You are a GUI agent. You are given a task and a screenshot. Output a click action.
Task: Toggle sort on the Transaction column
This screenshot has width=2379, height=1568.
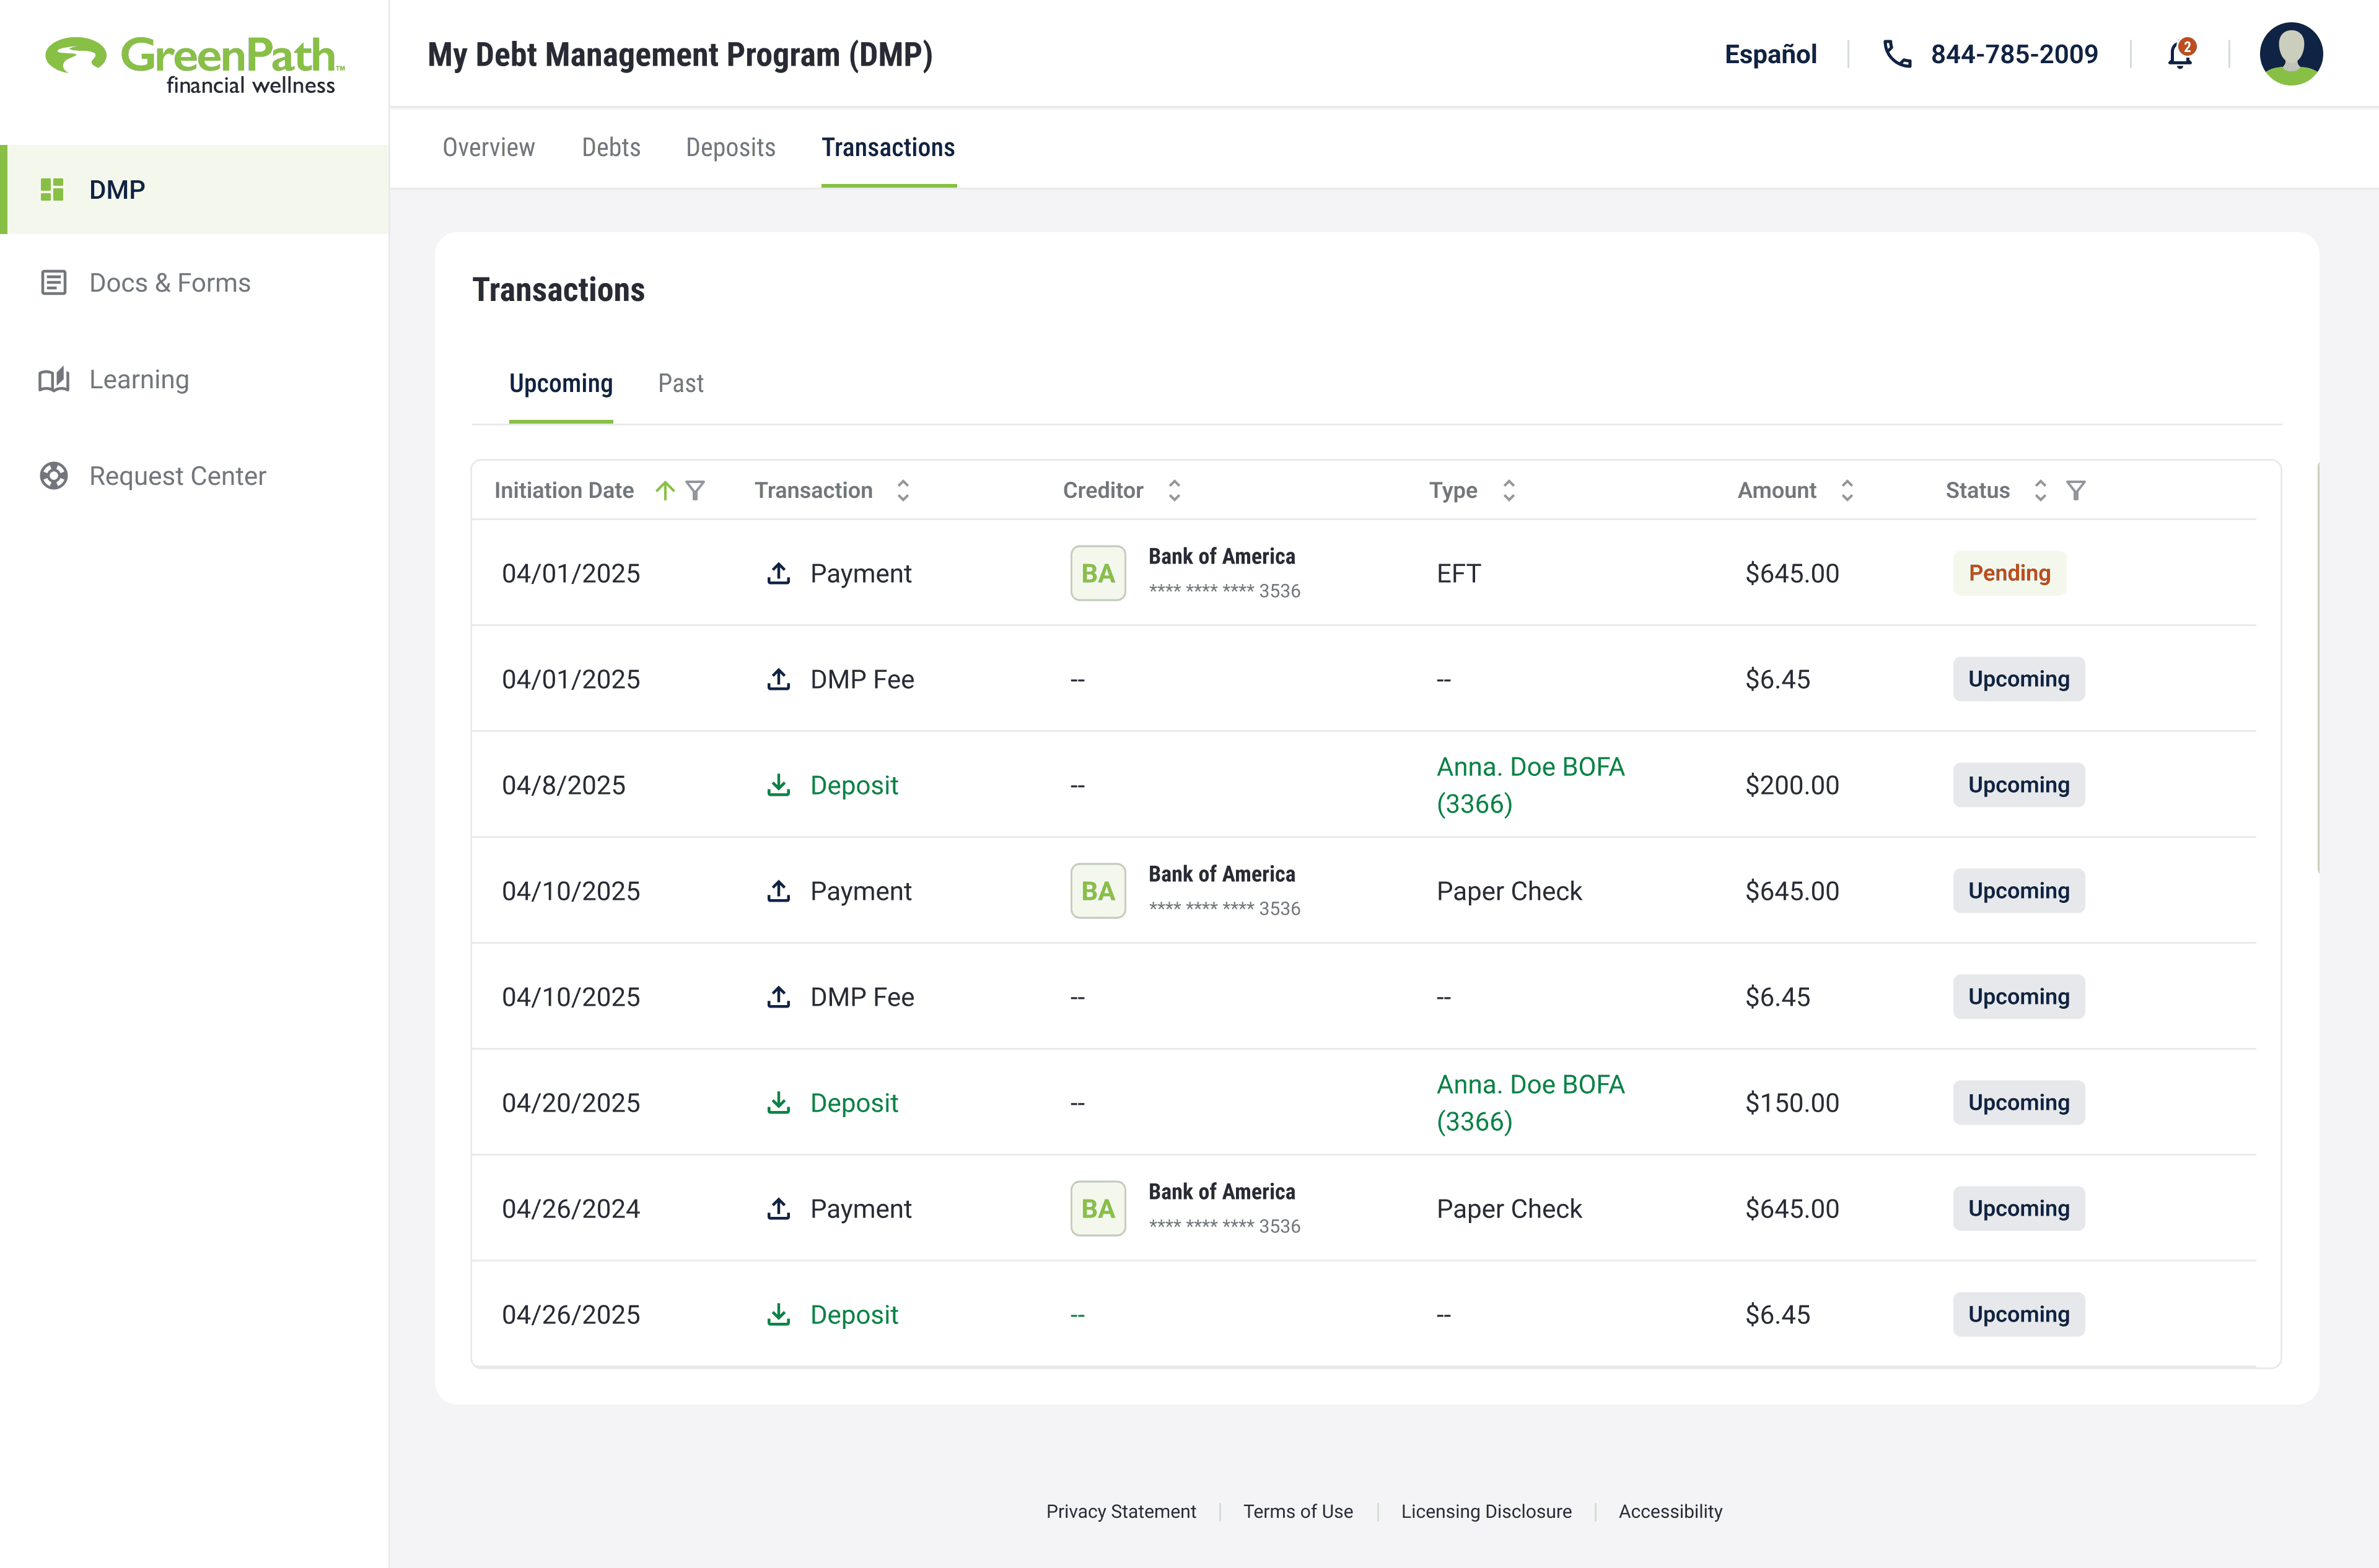(903, 490)
